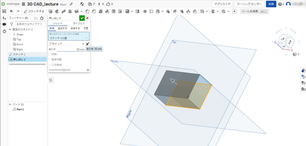The height and width of the screenshot is (146, 306).
Task: Collapse the 既定のジオメトリ tree group
Action: point(10,30)
